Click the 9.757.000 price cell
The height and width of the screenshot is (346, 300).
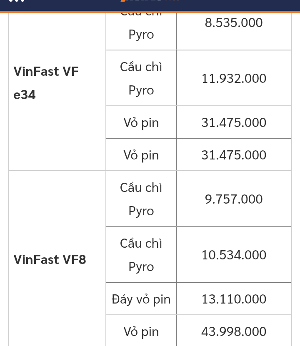tap(234, 199)
